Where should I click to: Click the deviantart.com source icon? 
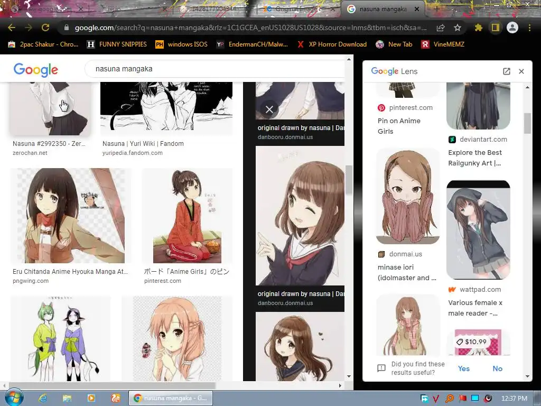coord(452,140)
